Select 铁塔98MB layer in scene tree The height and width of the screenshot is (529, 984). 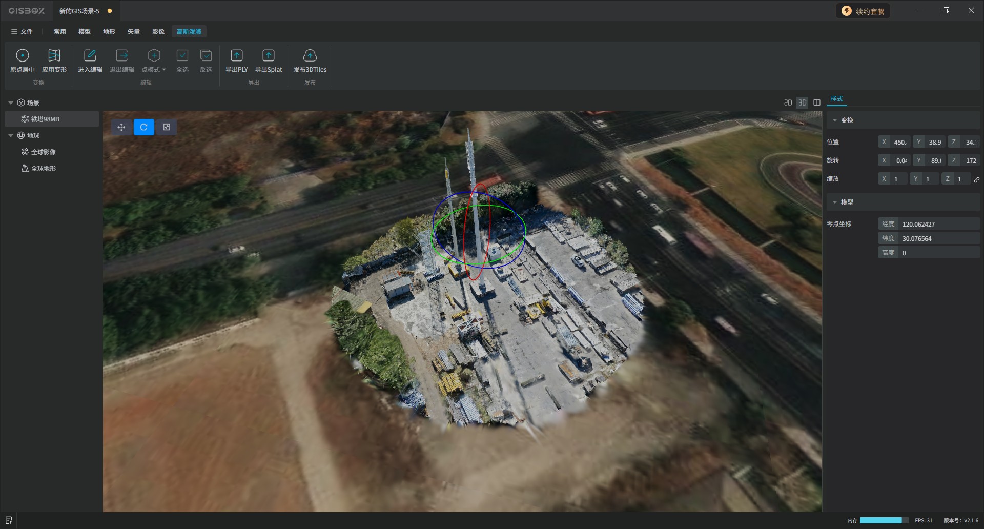[45, 119]
